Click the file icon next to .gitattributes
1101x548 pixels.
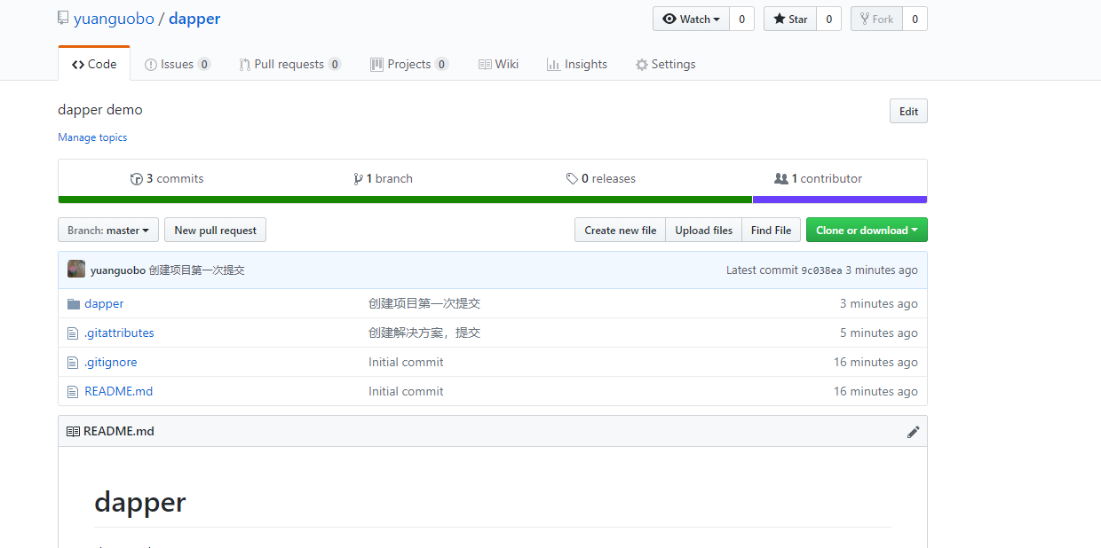point(73,333)
